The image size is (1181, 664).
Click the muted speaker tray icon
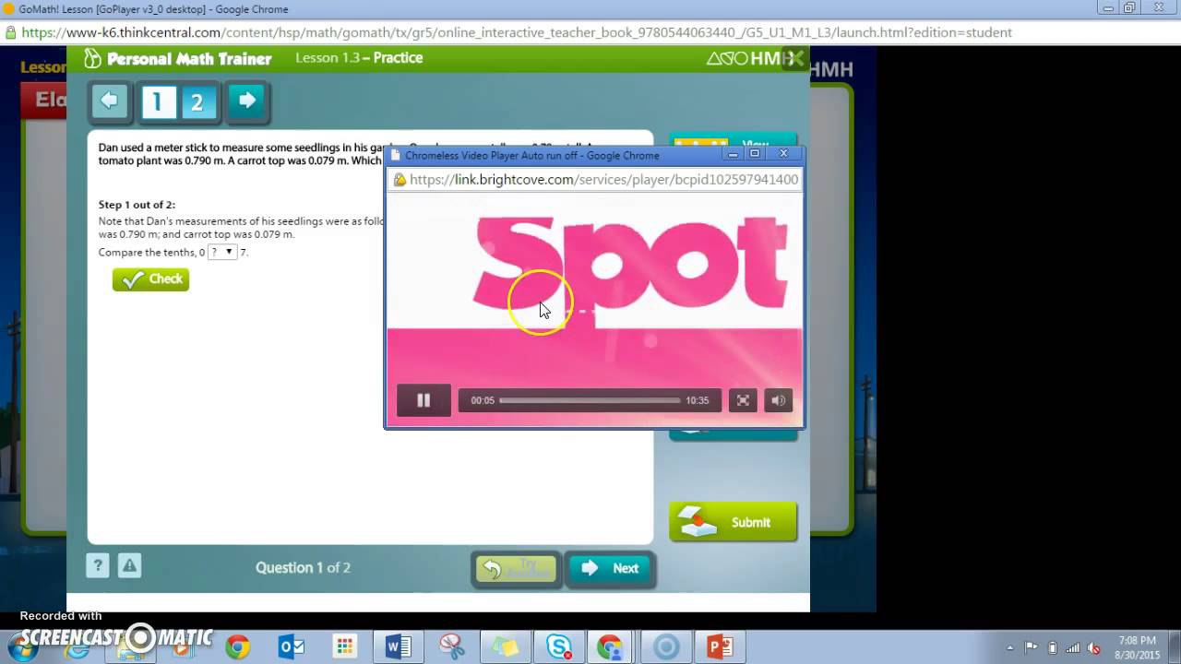point(1093,647)
